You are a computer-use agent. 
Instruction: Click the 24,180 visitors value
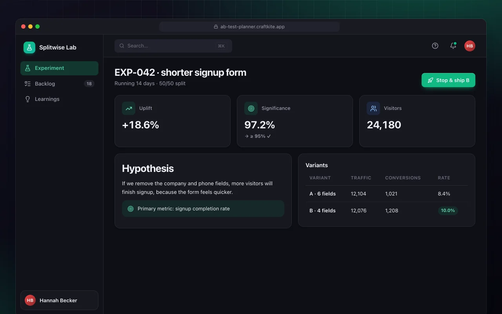point(384,125)
